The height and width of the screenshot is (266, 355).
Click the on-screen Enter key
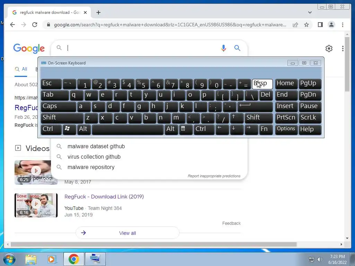(255, 107)
